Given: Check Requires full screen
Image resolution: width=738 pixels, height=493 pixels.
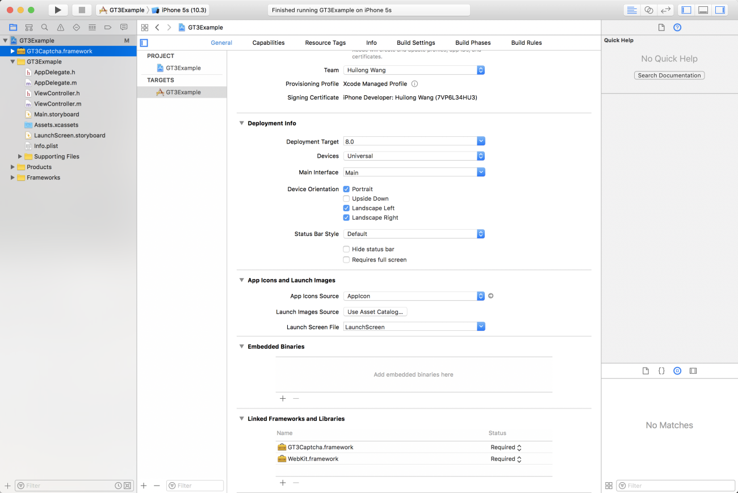Looking at the screenshot, I should (x=346, y=260).
